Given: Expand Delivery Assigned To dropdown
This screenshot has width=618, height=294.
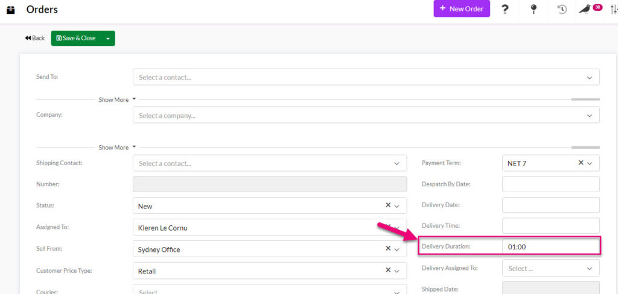Looking at the screenshot, I should coord(551,268).
